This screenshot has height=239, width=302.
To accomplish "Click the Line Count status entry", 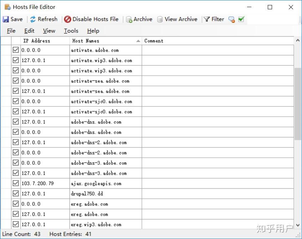I will [x=21, y=234].
